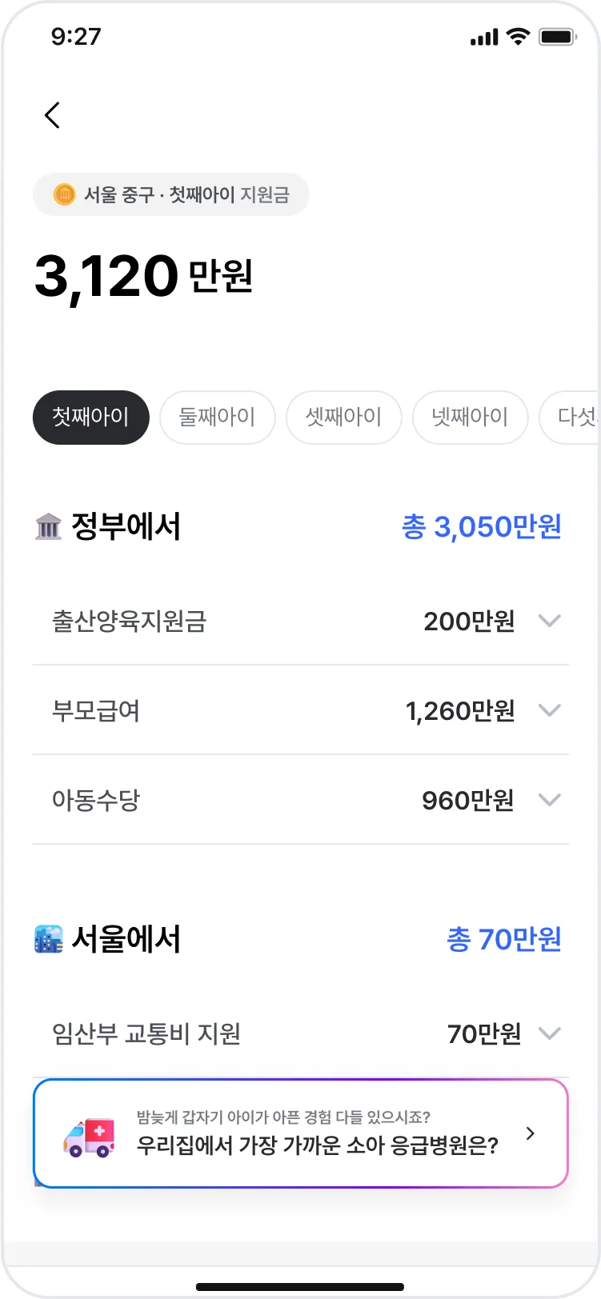Click the battery icon in status bar

coord(558,37)
